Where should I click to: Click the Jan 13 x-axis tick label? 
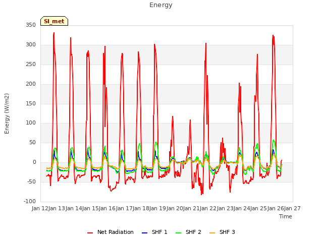point(57,208)
